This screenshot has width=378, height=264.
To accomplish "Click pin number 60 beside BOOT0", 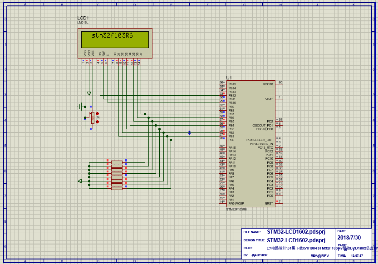I will point(280,83).
